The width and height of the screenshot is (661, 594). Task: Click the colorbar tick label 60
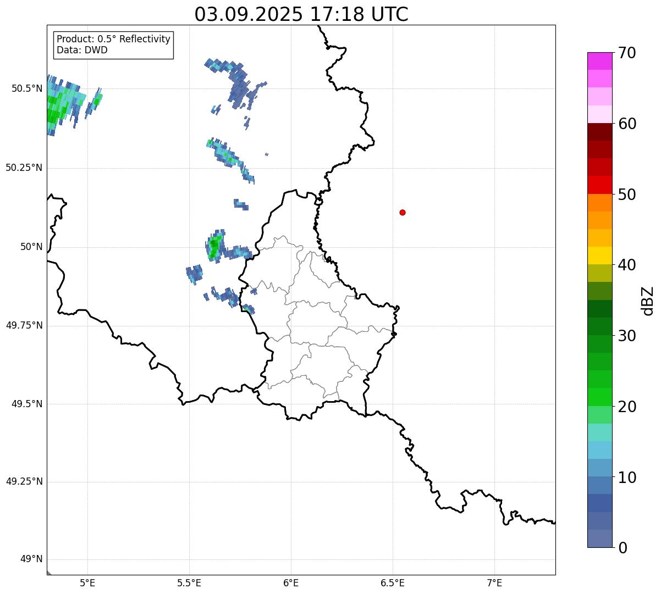click(626, 124)
